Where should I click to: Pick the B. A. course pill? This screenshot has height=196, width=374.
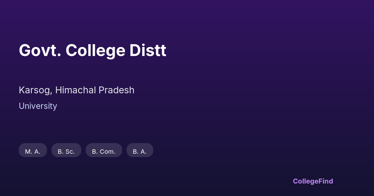(x=140, y=150)
